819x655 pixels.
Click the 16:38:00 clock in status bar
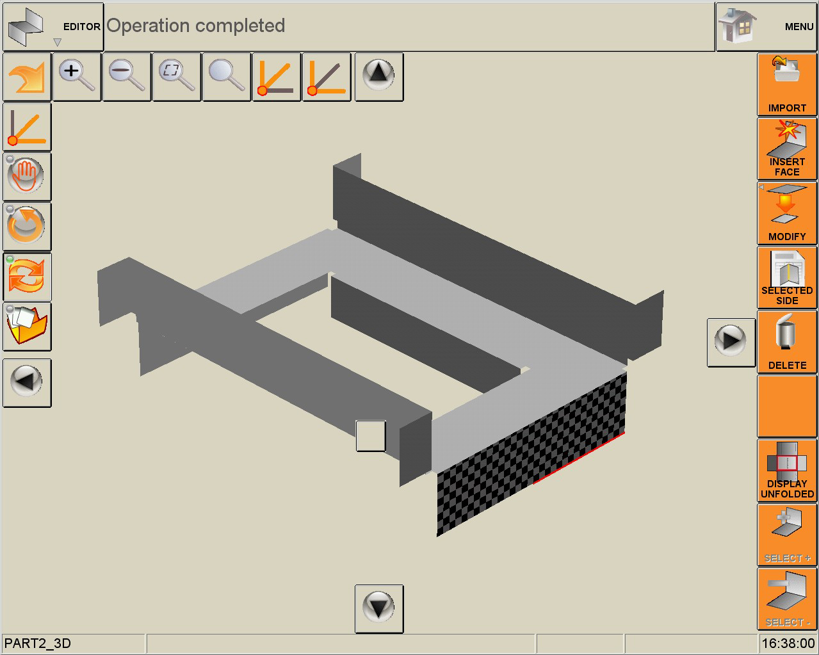click(788, 643)
